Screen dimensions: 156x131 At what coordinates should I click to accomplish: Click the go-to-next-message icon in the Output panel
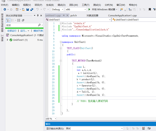coord(137,128)
